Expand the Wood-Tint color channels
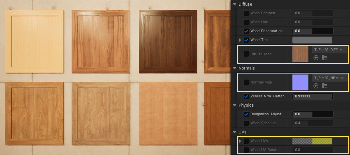This screenshot has width=350, height=155. point(240,40)
